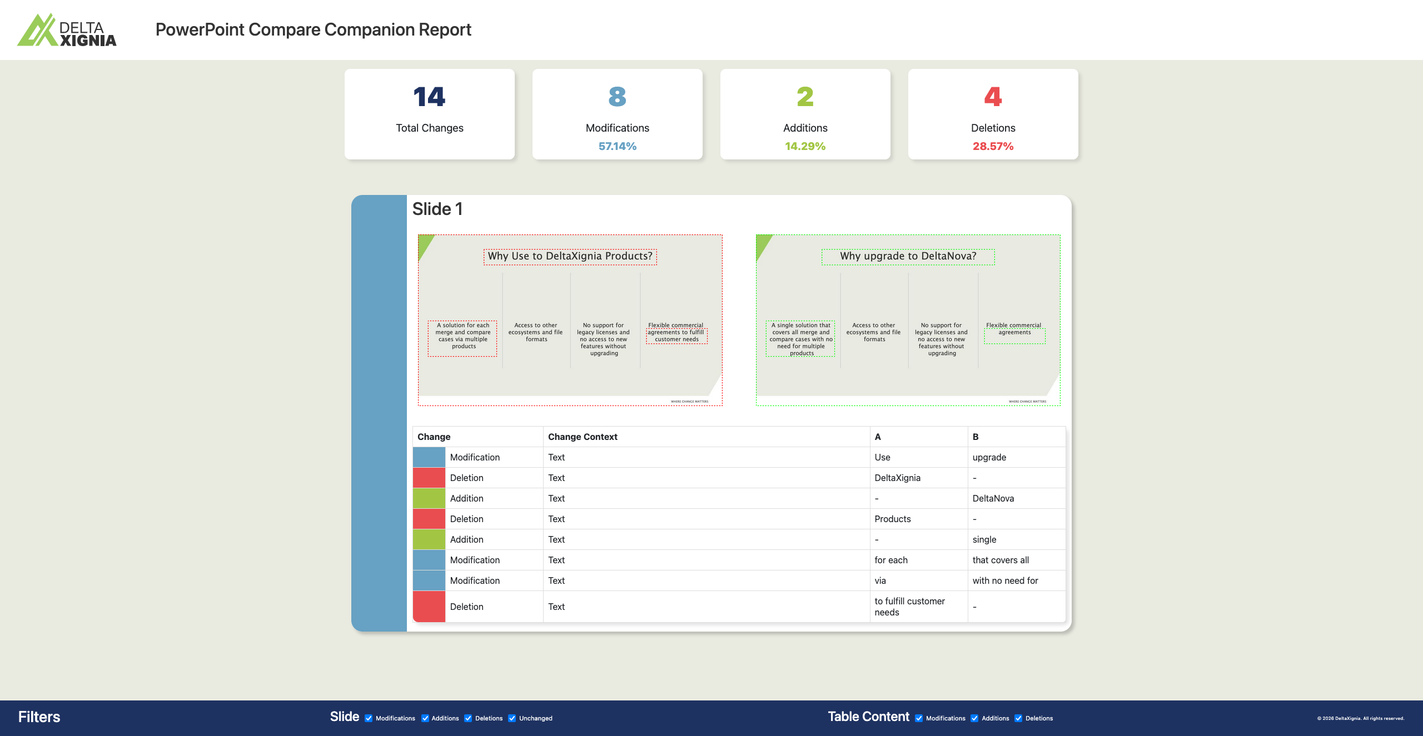Click the 'that covers all' cell
1423x736 pixels.
click(1017, 560)
